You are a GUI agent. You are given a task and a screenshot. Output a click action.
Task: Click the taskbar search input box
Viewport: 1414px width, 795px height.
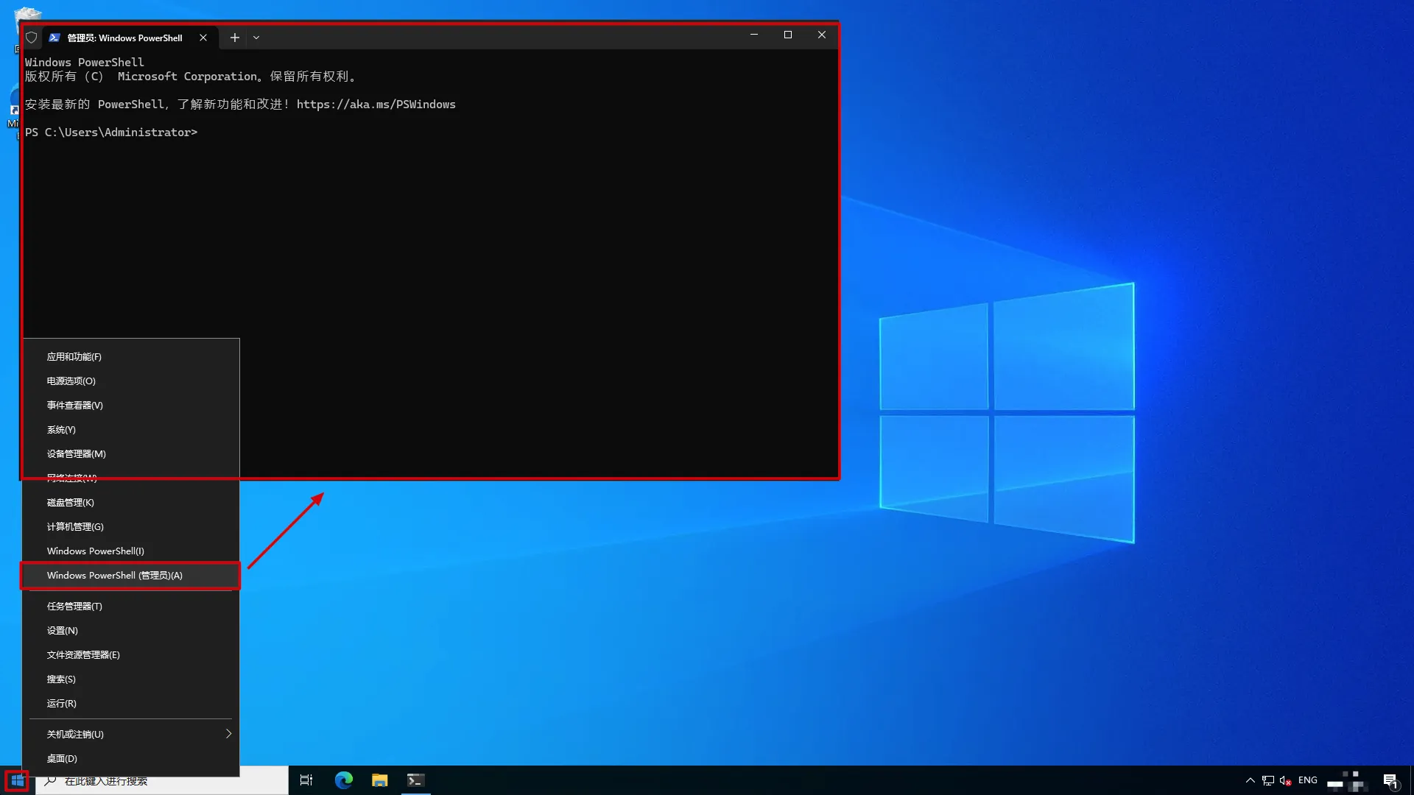click(162, 781)
